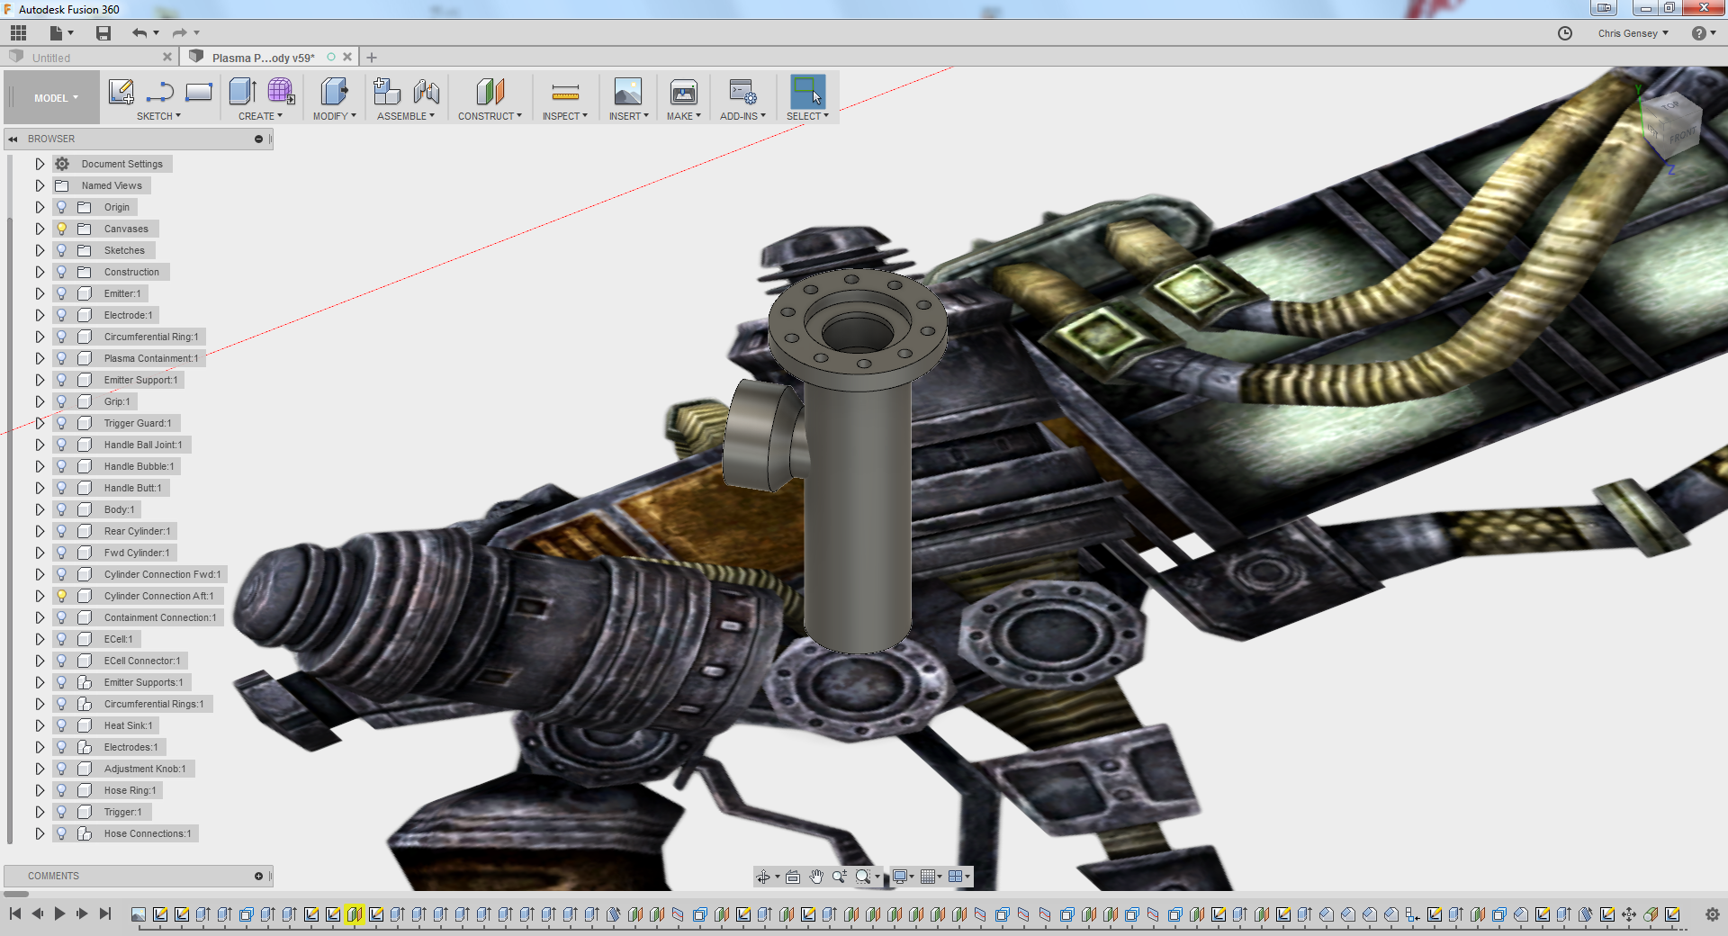Open the job status clock icon

click(x=1565, y=33)
